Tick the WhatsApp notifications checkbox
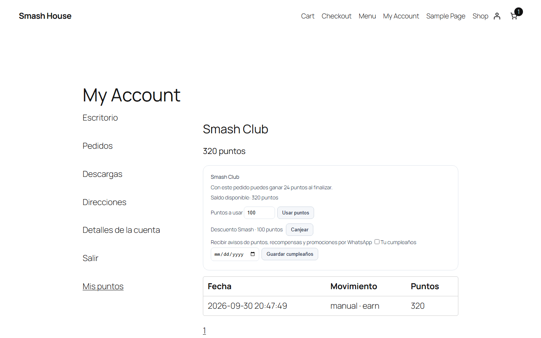Viewport: 541px width, 338px height. click(x=377, y=242)
